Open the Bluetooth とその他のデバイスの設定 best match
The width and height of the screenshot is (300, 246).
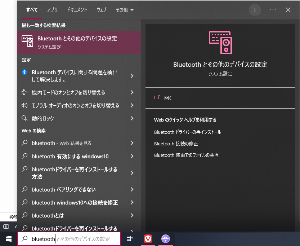tap(79, 43)
